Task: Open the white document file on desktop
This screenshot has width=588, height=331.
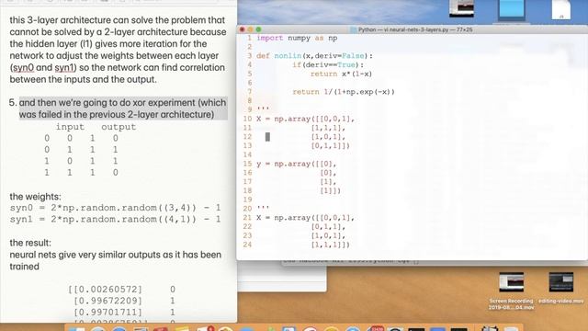Action: pyautogui.click(x=561, y=9)
